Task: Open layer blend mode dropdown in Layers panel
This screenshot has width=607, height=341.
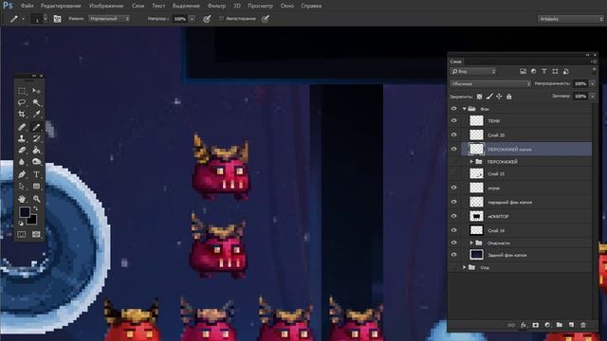Action: point(490,84)
